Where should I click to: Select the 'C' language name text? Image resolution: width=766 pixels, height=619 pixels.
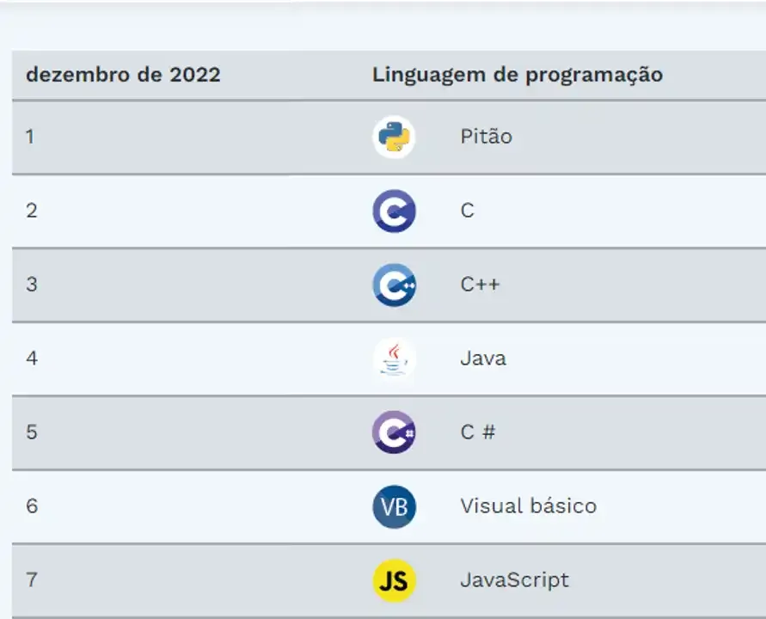coord(467,211)
